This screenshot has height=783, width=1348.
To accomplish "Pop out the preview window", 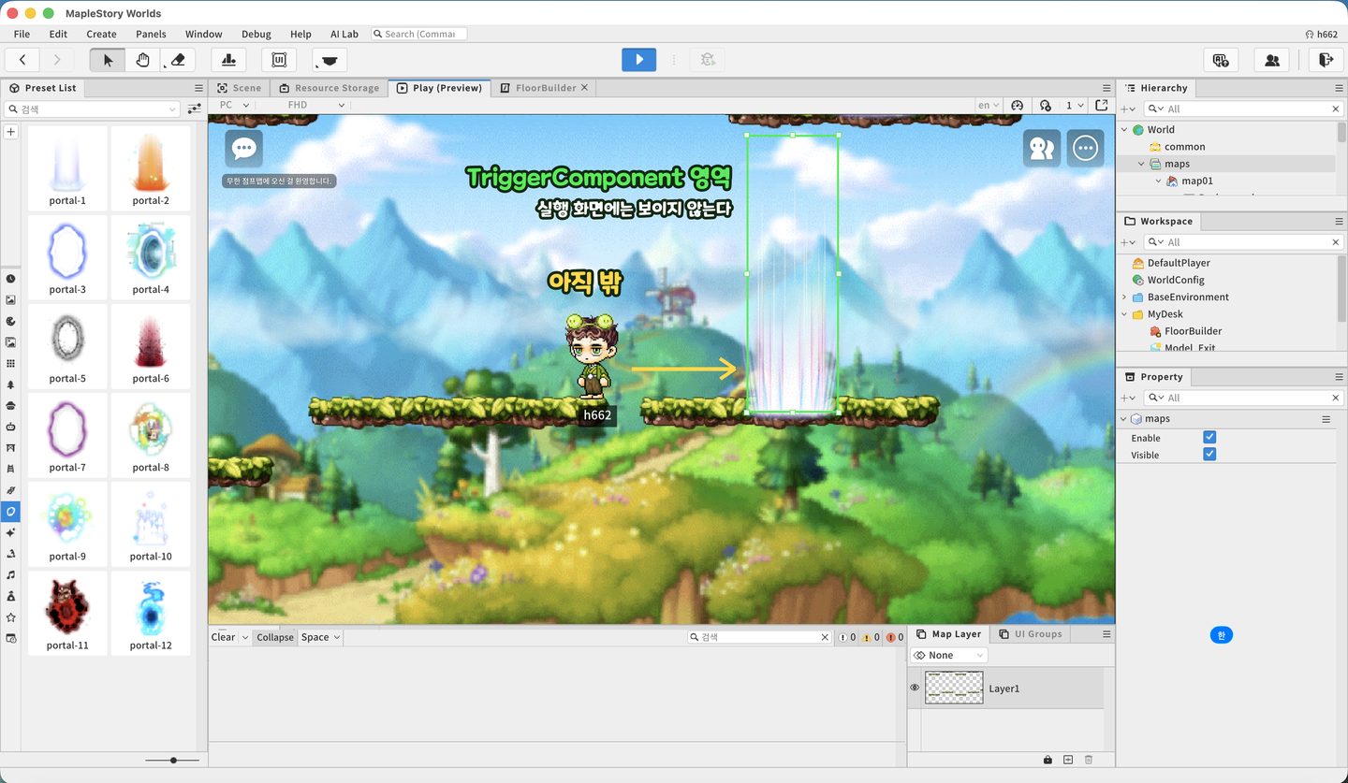I will tap(1102, 106).
